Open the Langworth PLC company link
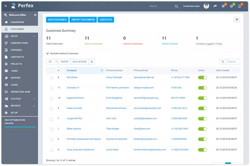Viewport: 250px width, 166px height. 74,118
